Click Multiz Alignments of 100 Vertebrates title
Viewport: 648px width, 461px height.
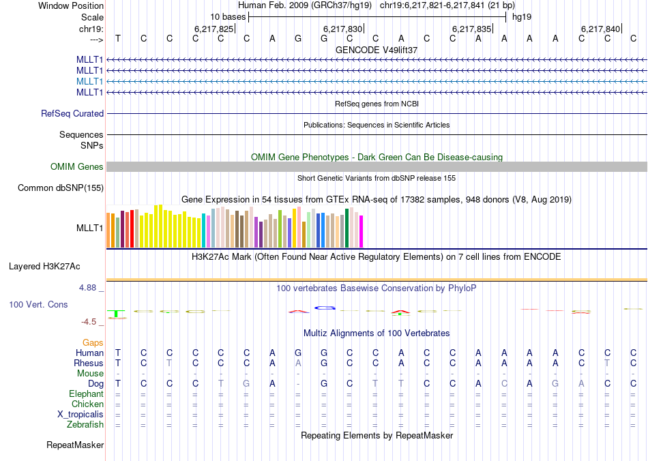point(377,333)
